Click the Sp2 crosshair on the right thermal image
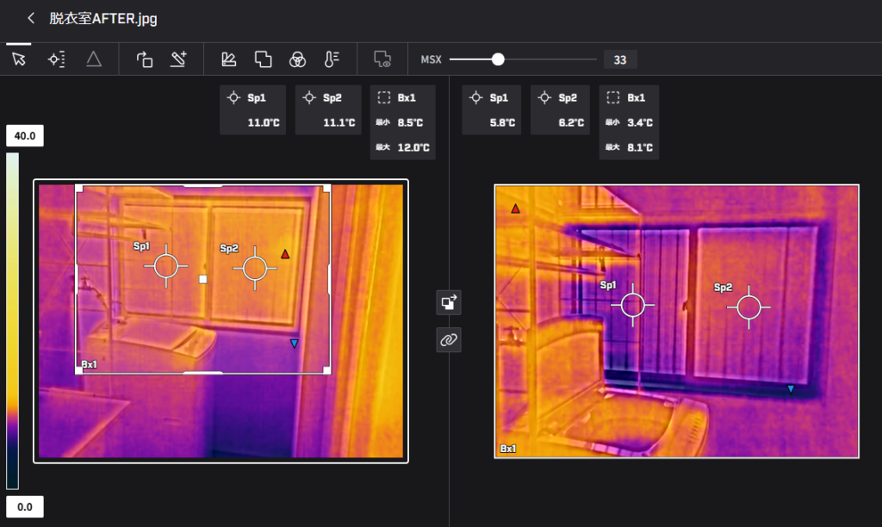 (748, 306)
